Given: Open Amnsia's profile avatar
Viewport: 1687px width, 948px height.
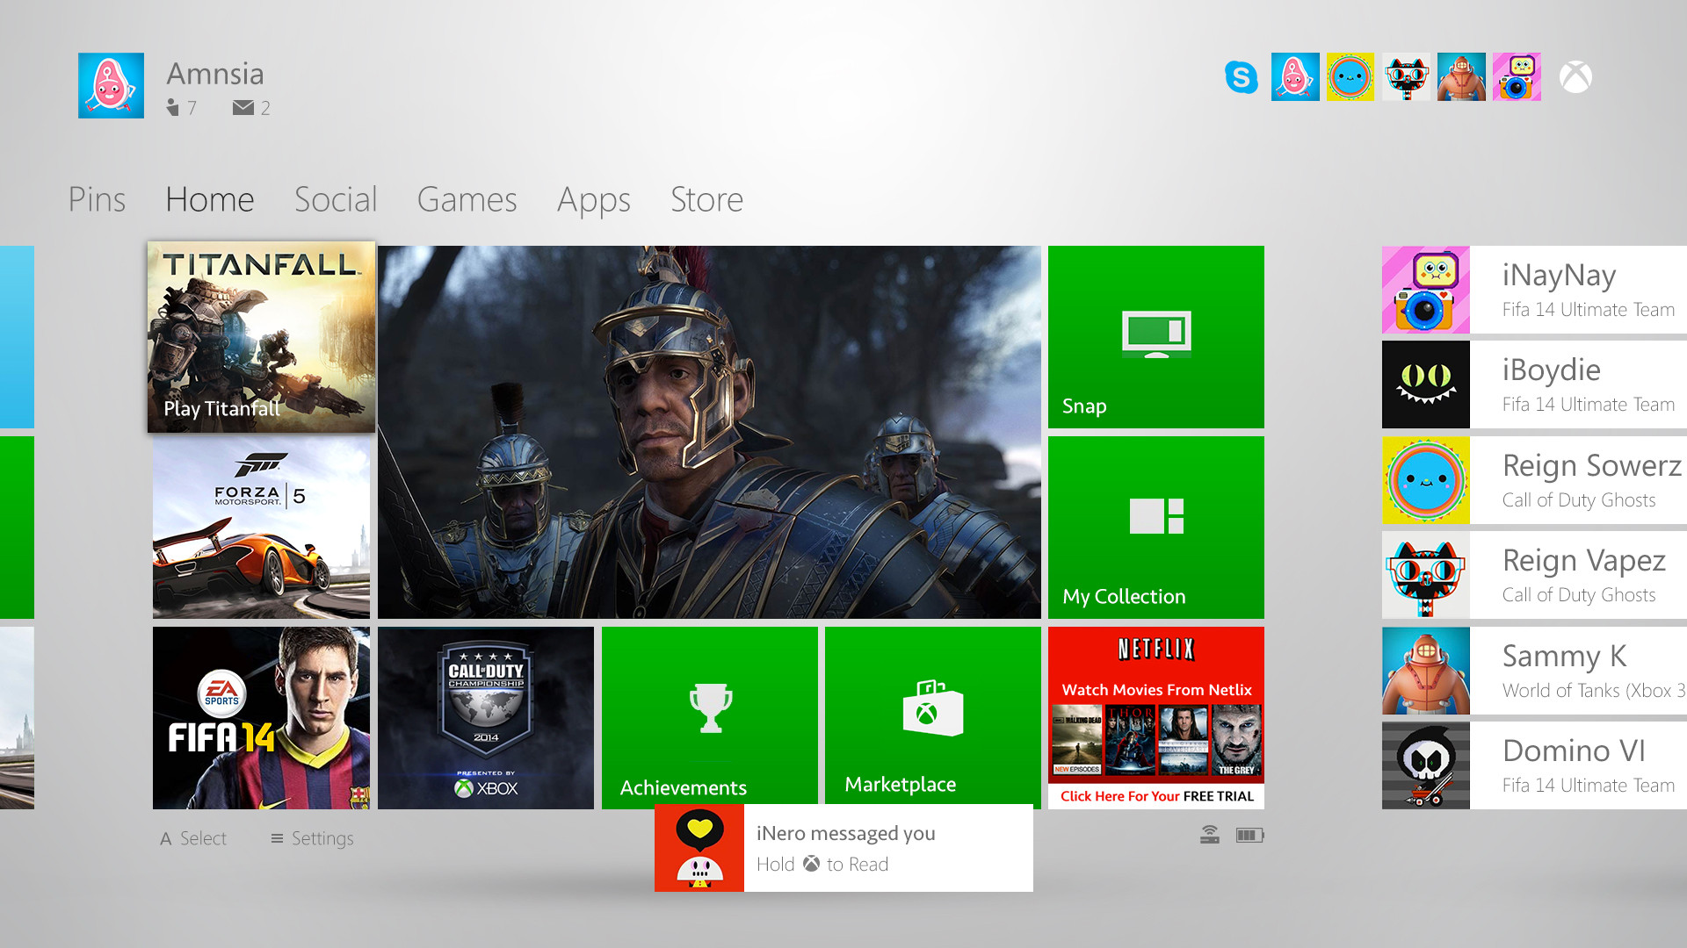Looking at the screenshot, I should pos(111,85).
